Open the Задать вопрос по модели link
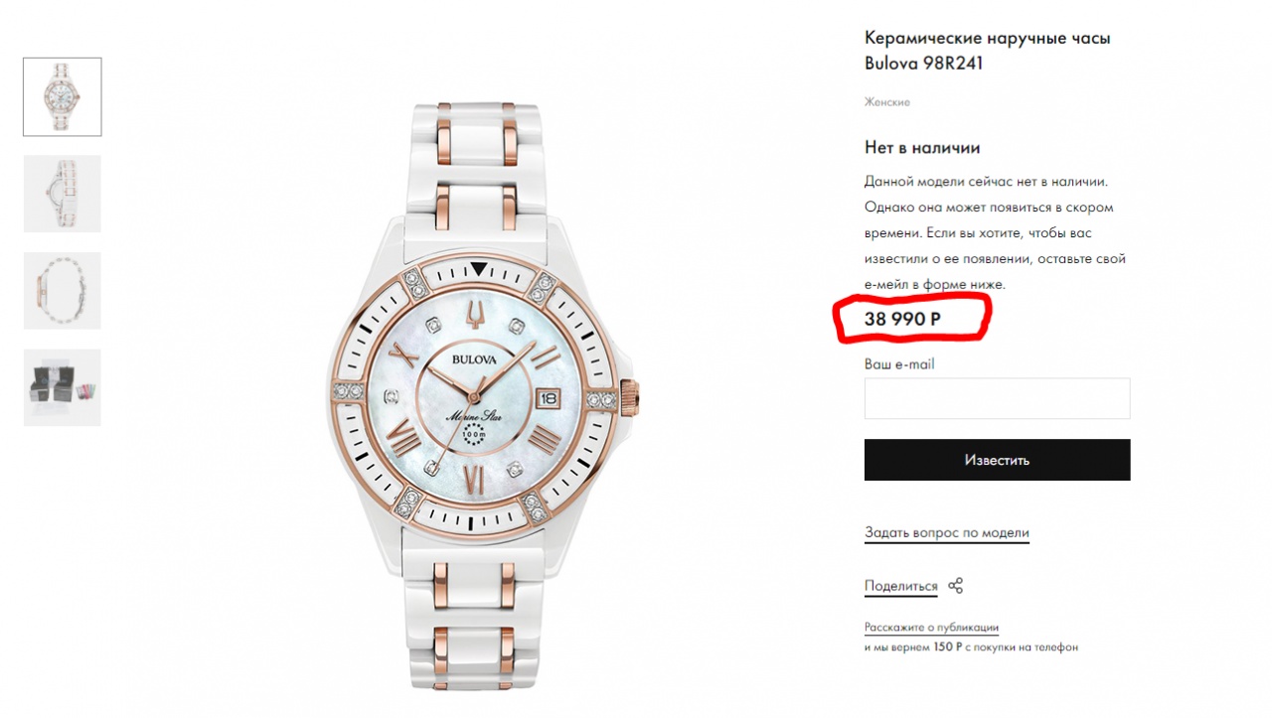The image size is (1272, 718). [946, 533]
